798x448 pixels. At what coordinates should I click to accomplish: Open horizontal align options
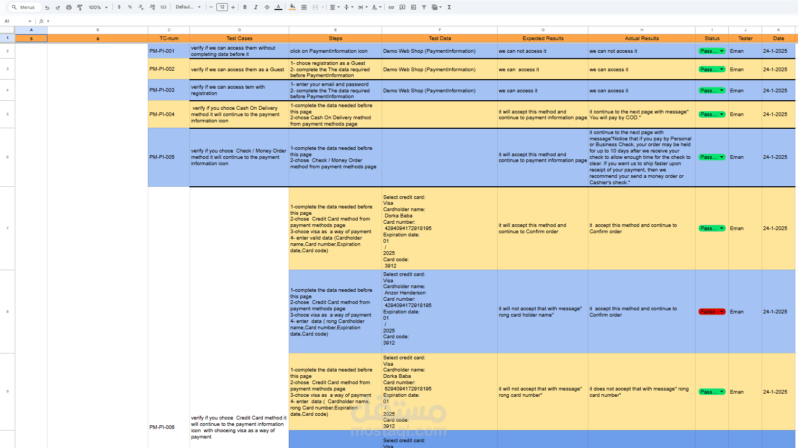334,7
